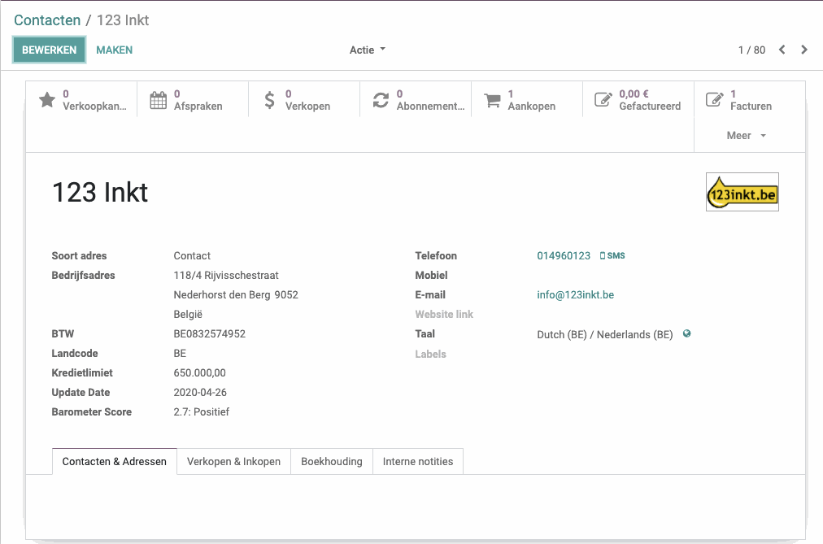The image size is (823, 544).
Task: Click the edit icon for Gefactureerd
Action: click(x=603, y=100)
